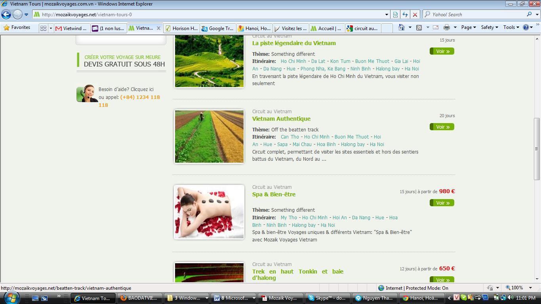Click 'Trek en haut Tonkin et baie d'halong' link

tap(298, 275)
